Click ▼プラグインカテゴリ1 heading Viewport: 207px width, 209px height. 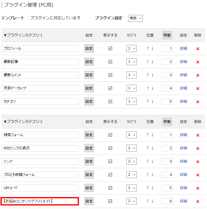tap(23, 35)
